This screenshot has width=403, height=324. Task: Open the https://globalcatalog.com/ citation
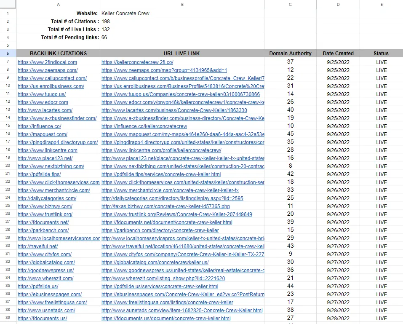click(46, 262)
